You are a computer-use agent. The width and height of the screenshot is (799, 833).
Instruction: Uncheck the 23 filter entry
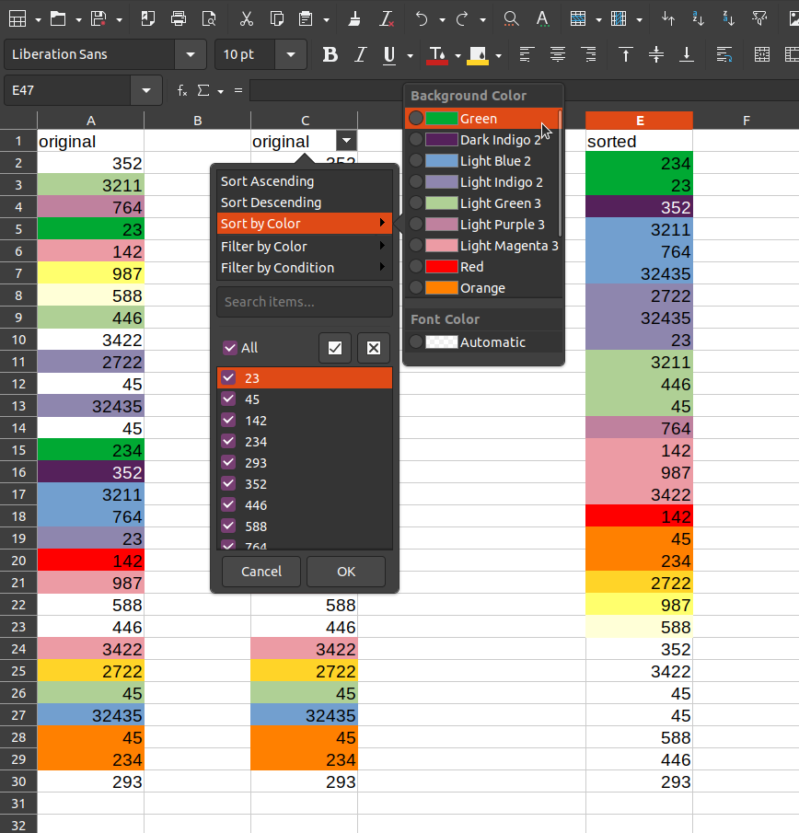tap(227, 377)
